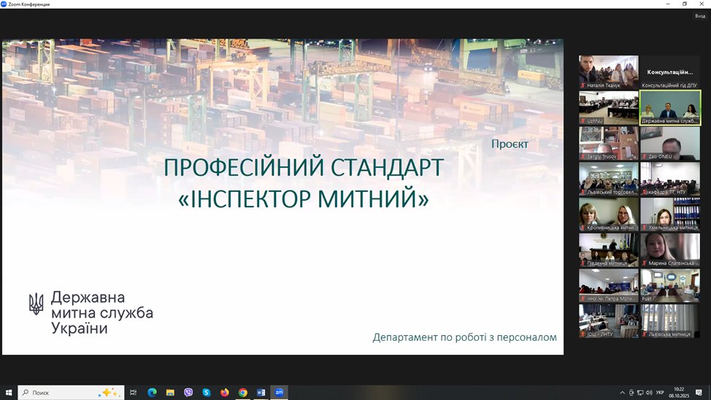The image size is (711, 400).
Task: Click the Windows Start button
Action: point(9,392)
